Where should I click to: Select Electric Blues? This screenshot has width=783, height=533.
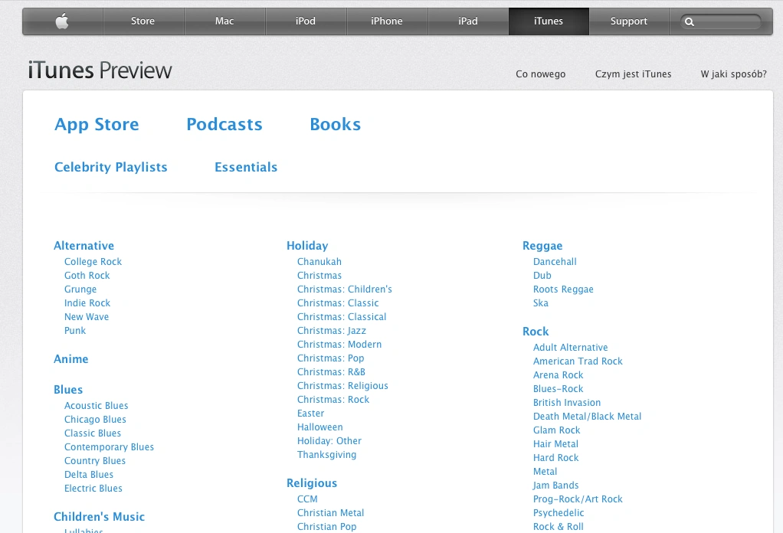tap(93, 489)
